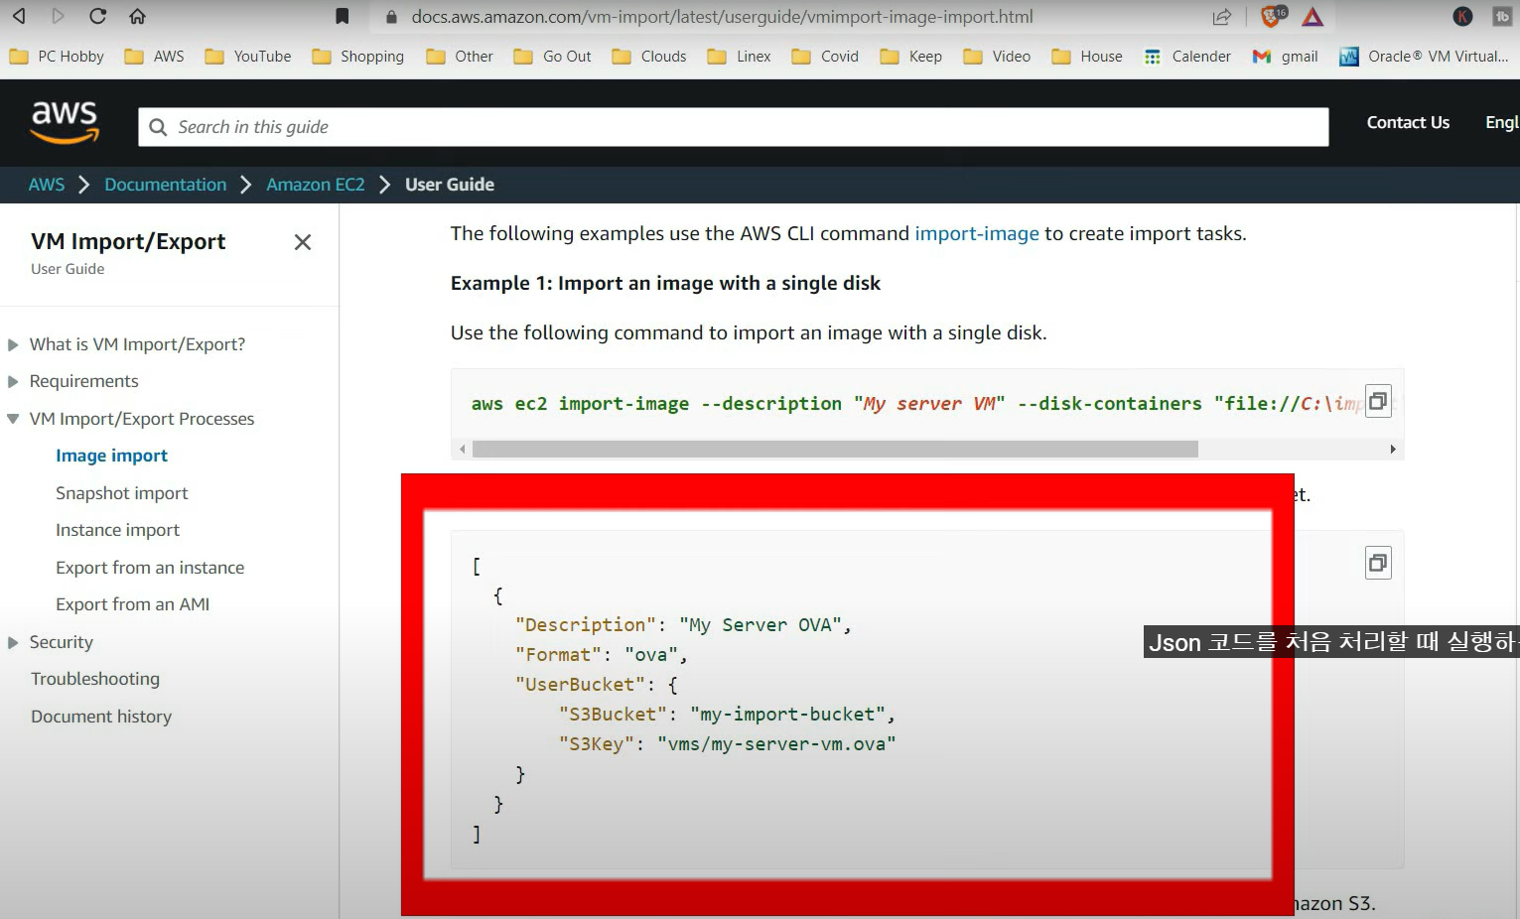1520x919 pixels.
Task: Click the Example 1 single disk heading
Action: [x=665, y=283]
